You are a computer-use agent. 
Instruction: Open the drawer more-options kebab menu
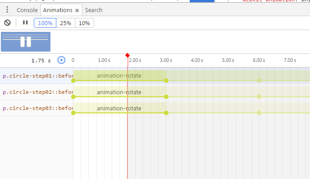[7, 10]
